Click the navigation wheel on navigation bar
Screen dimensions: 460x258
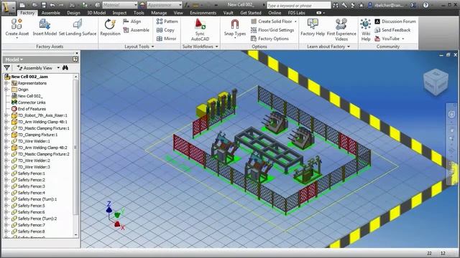(x=452, y=115)
